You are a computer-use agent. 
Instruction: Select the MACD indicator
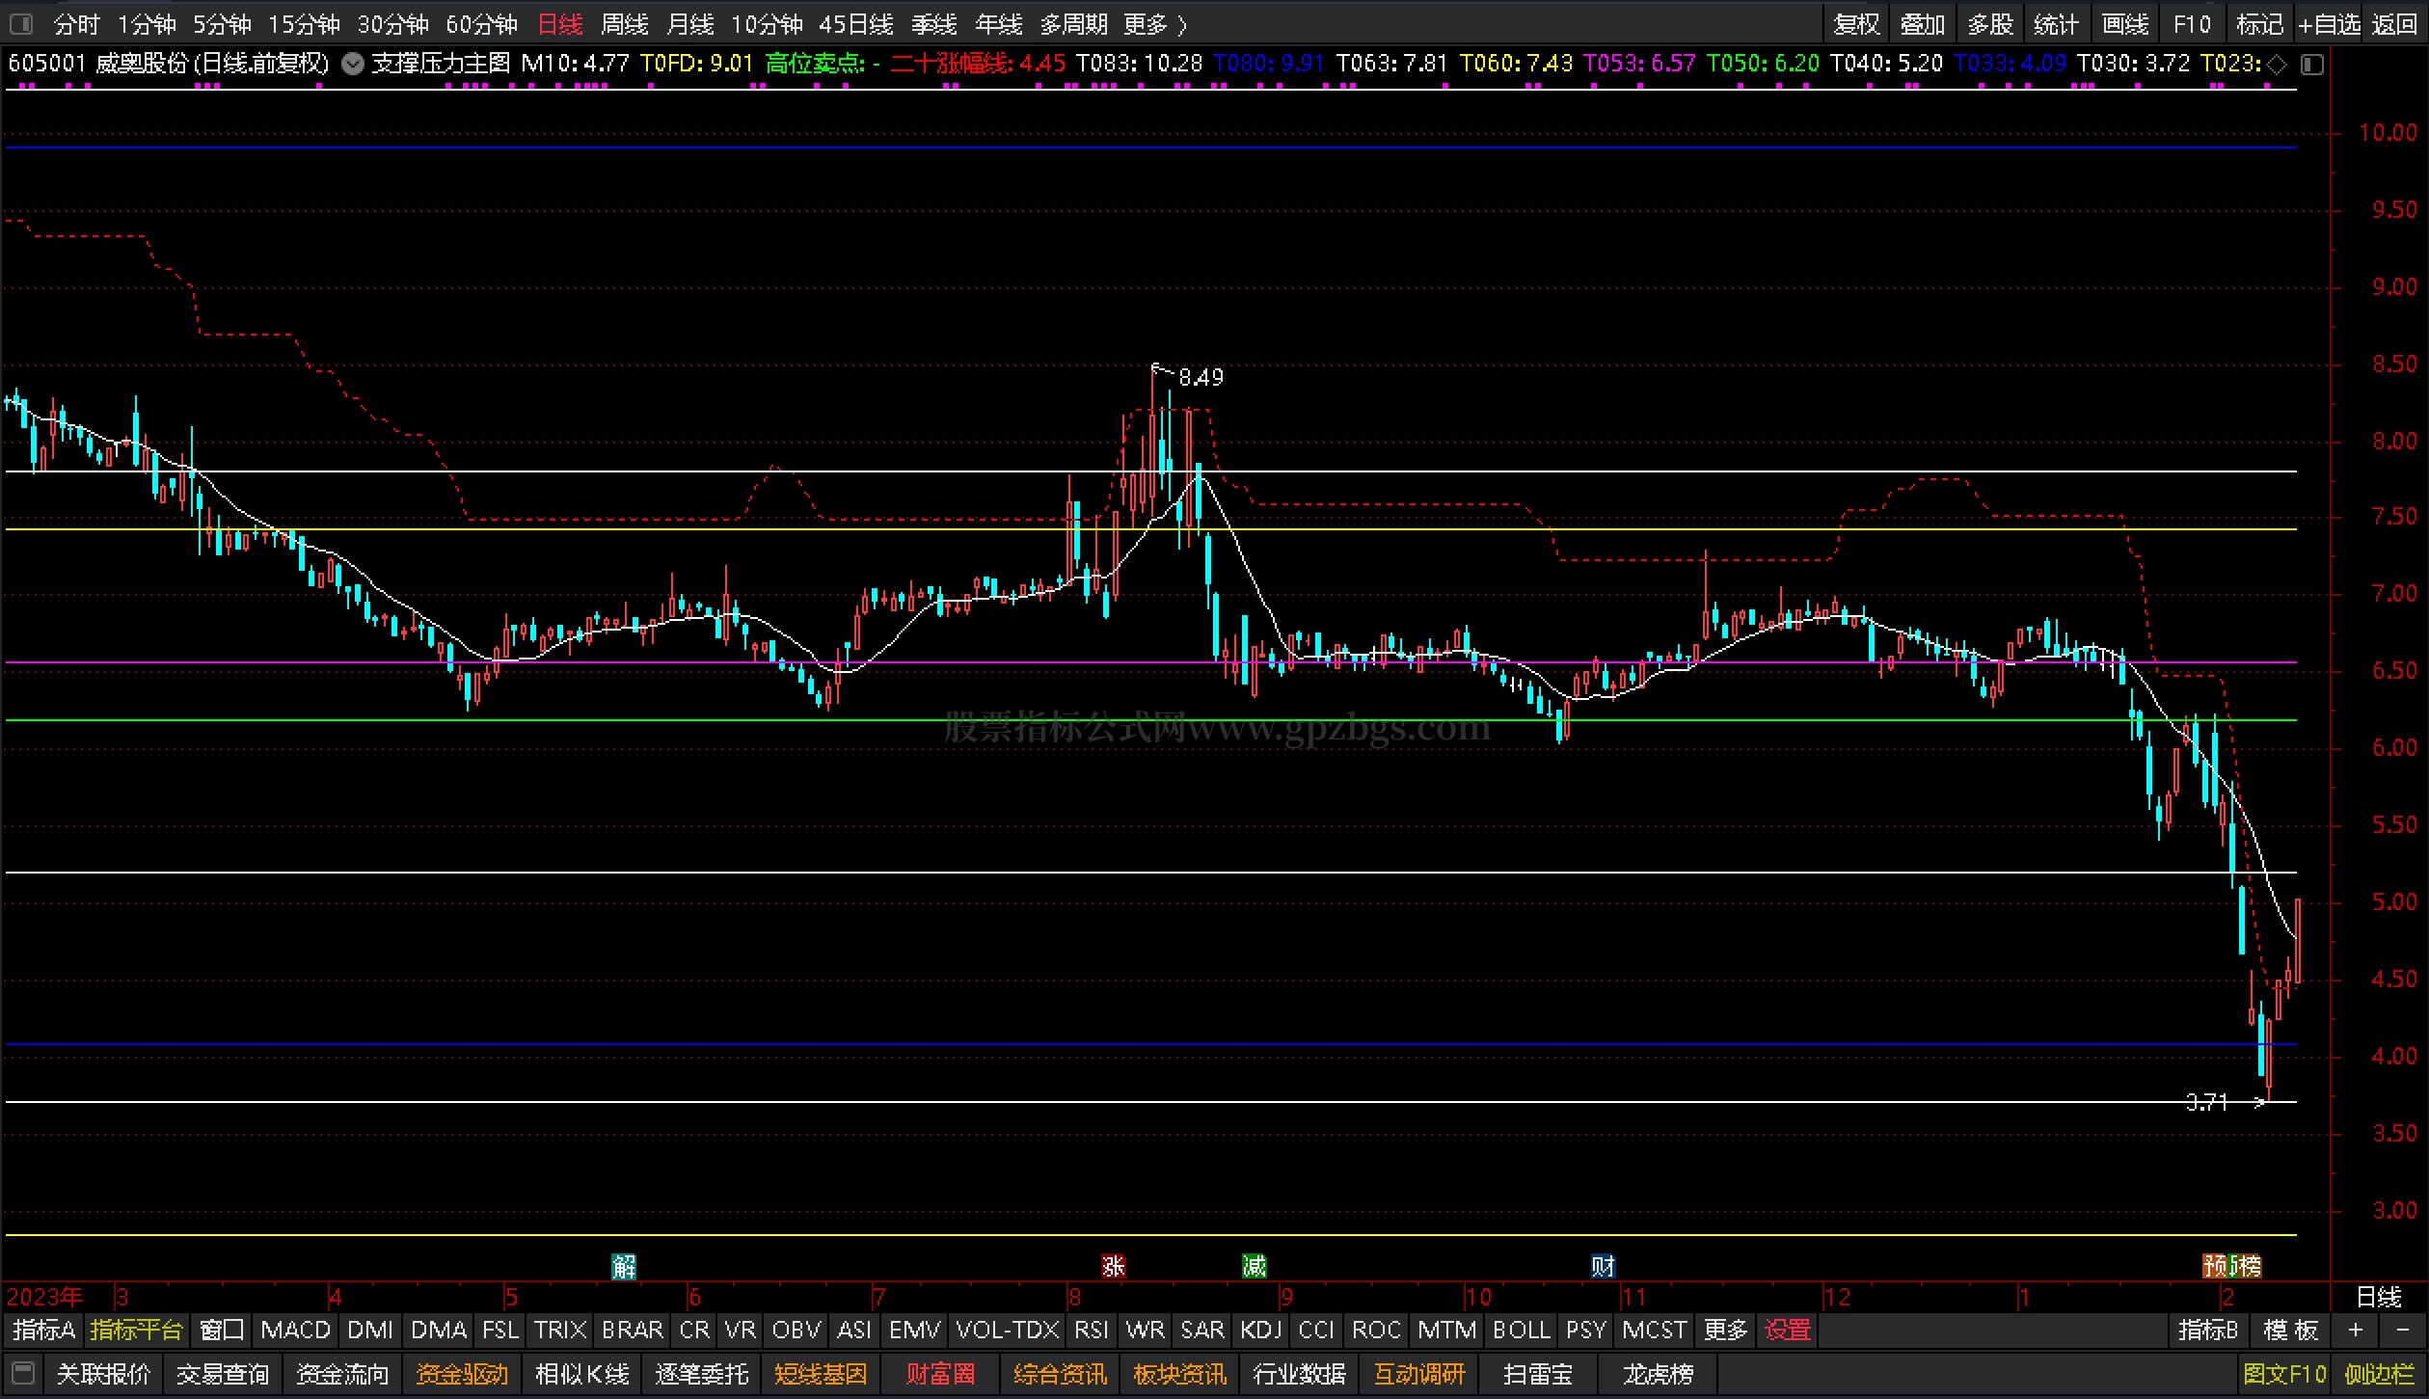[295, 1330]
